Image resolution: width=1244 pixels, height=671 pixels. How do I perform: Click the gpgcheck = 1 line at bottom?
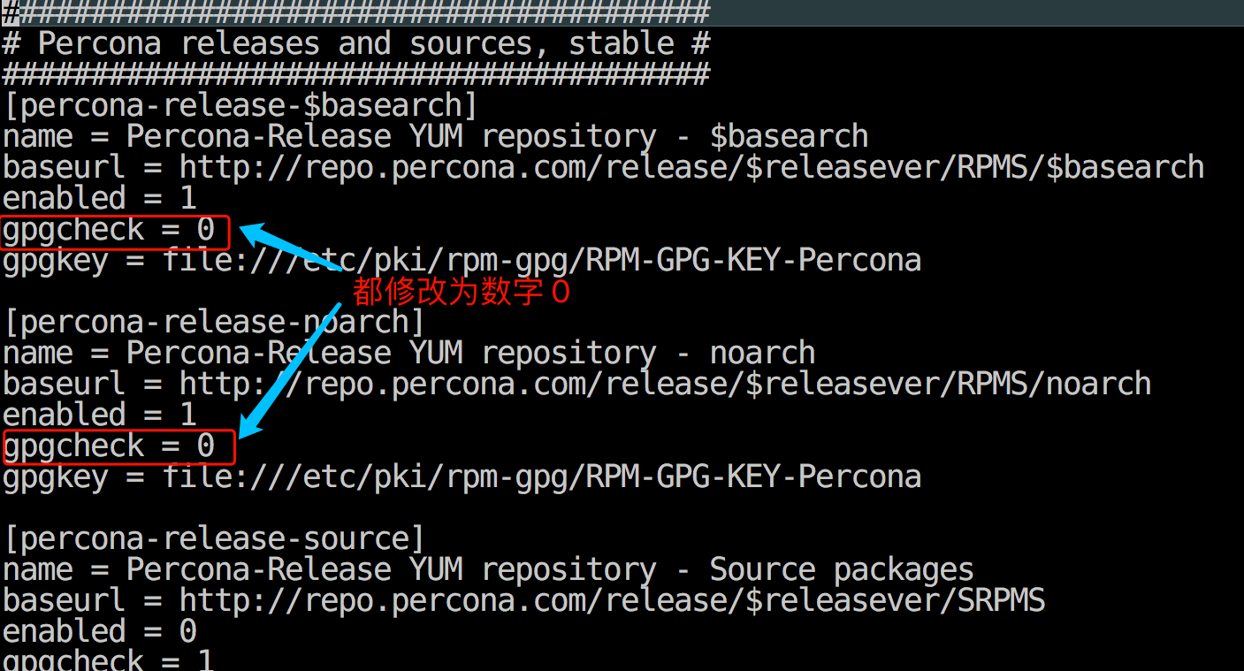coord(108,660)
